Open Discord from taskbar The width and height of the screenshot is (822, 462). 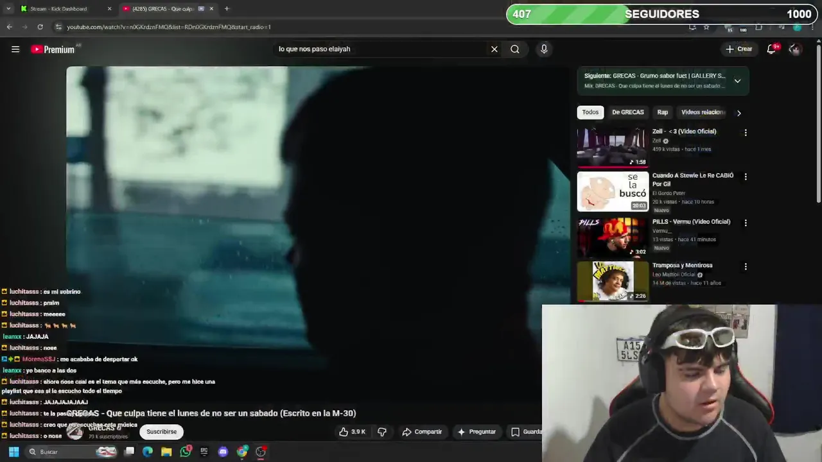pyautogui.click(x=223, y=452)
